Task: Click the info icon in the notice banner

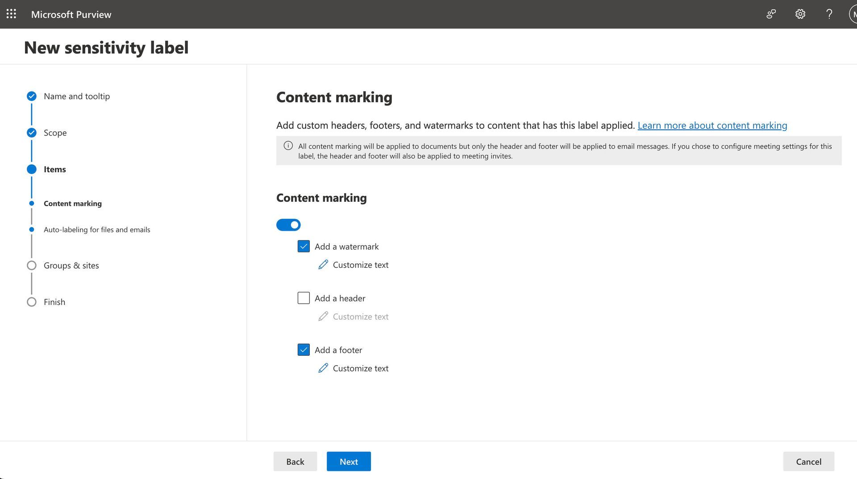Action: (288, 146)
